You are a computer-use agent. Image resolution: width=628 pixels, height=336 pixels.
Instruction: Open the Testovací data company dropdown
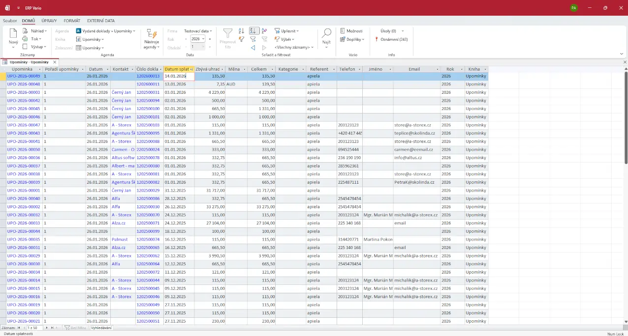pos(199,31)
